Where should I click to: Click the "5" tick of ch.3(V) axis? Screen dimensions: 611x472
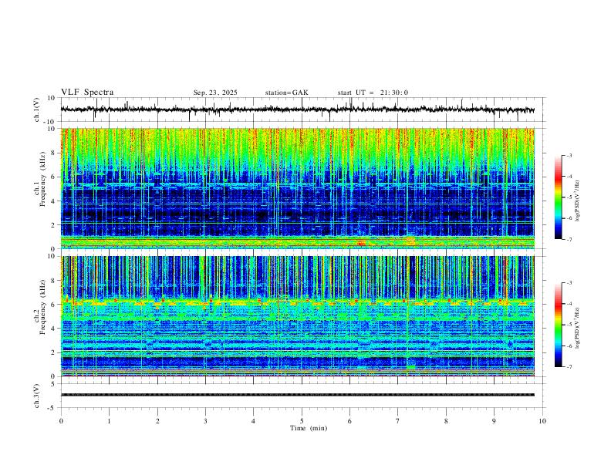click(x=53, y=384)
